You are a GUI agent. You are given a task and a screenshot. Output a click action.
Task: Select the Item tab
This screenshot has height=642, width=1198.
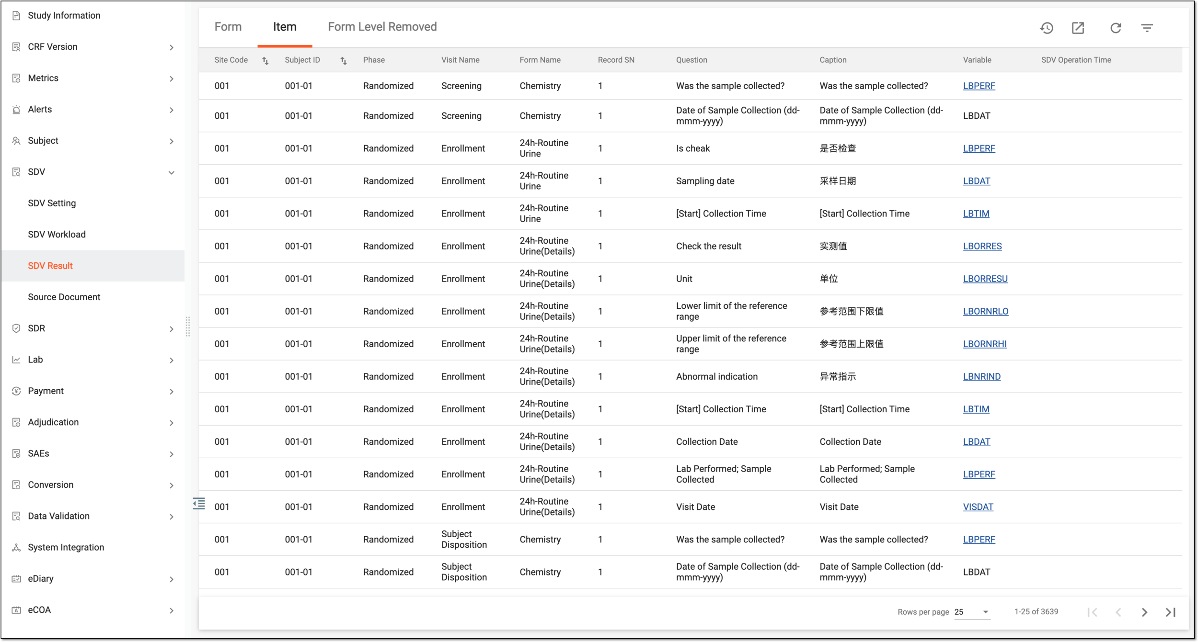[285, 27]
